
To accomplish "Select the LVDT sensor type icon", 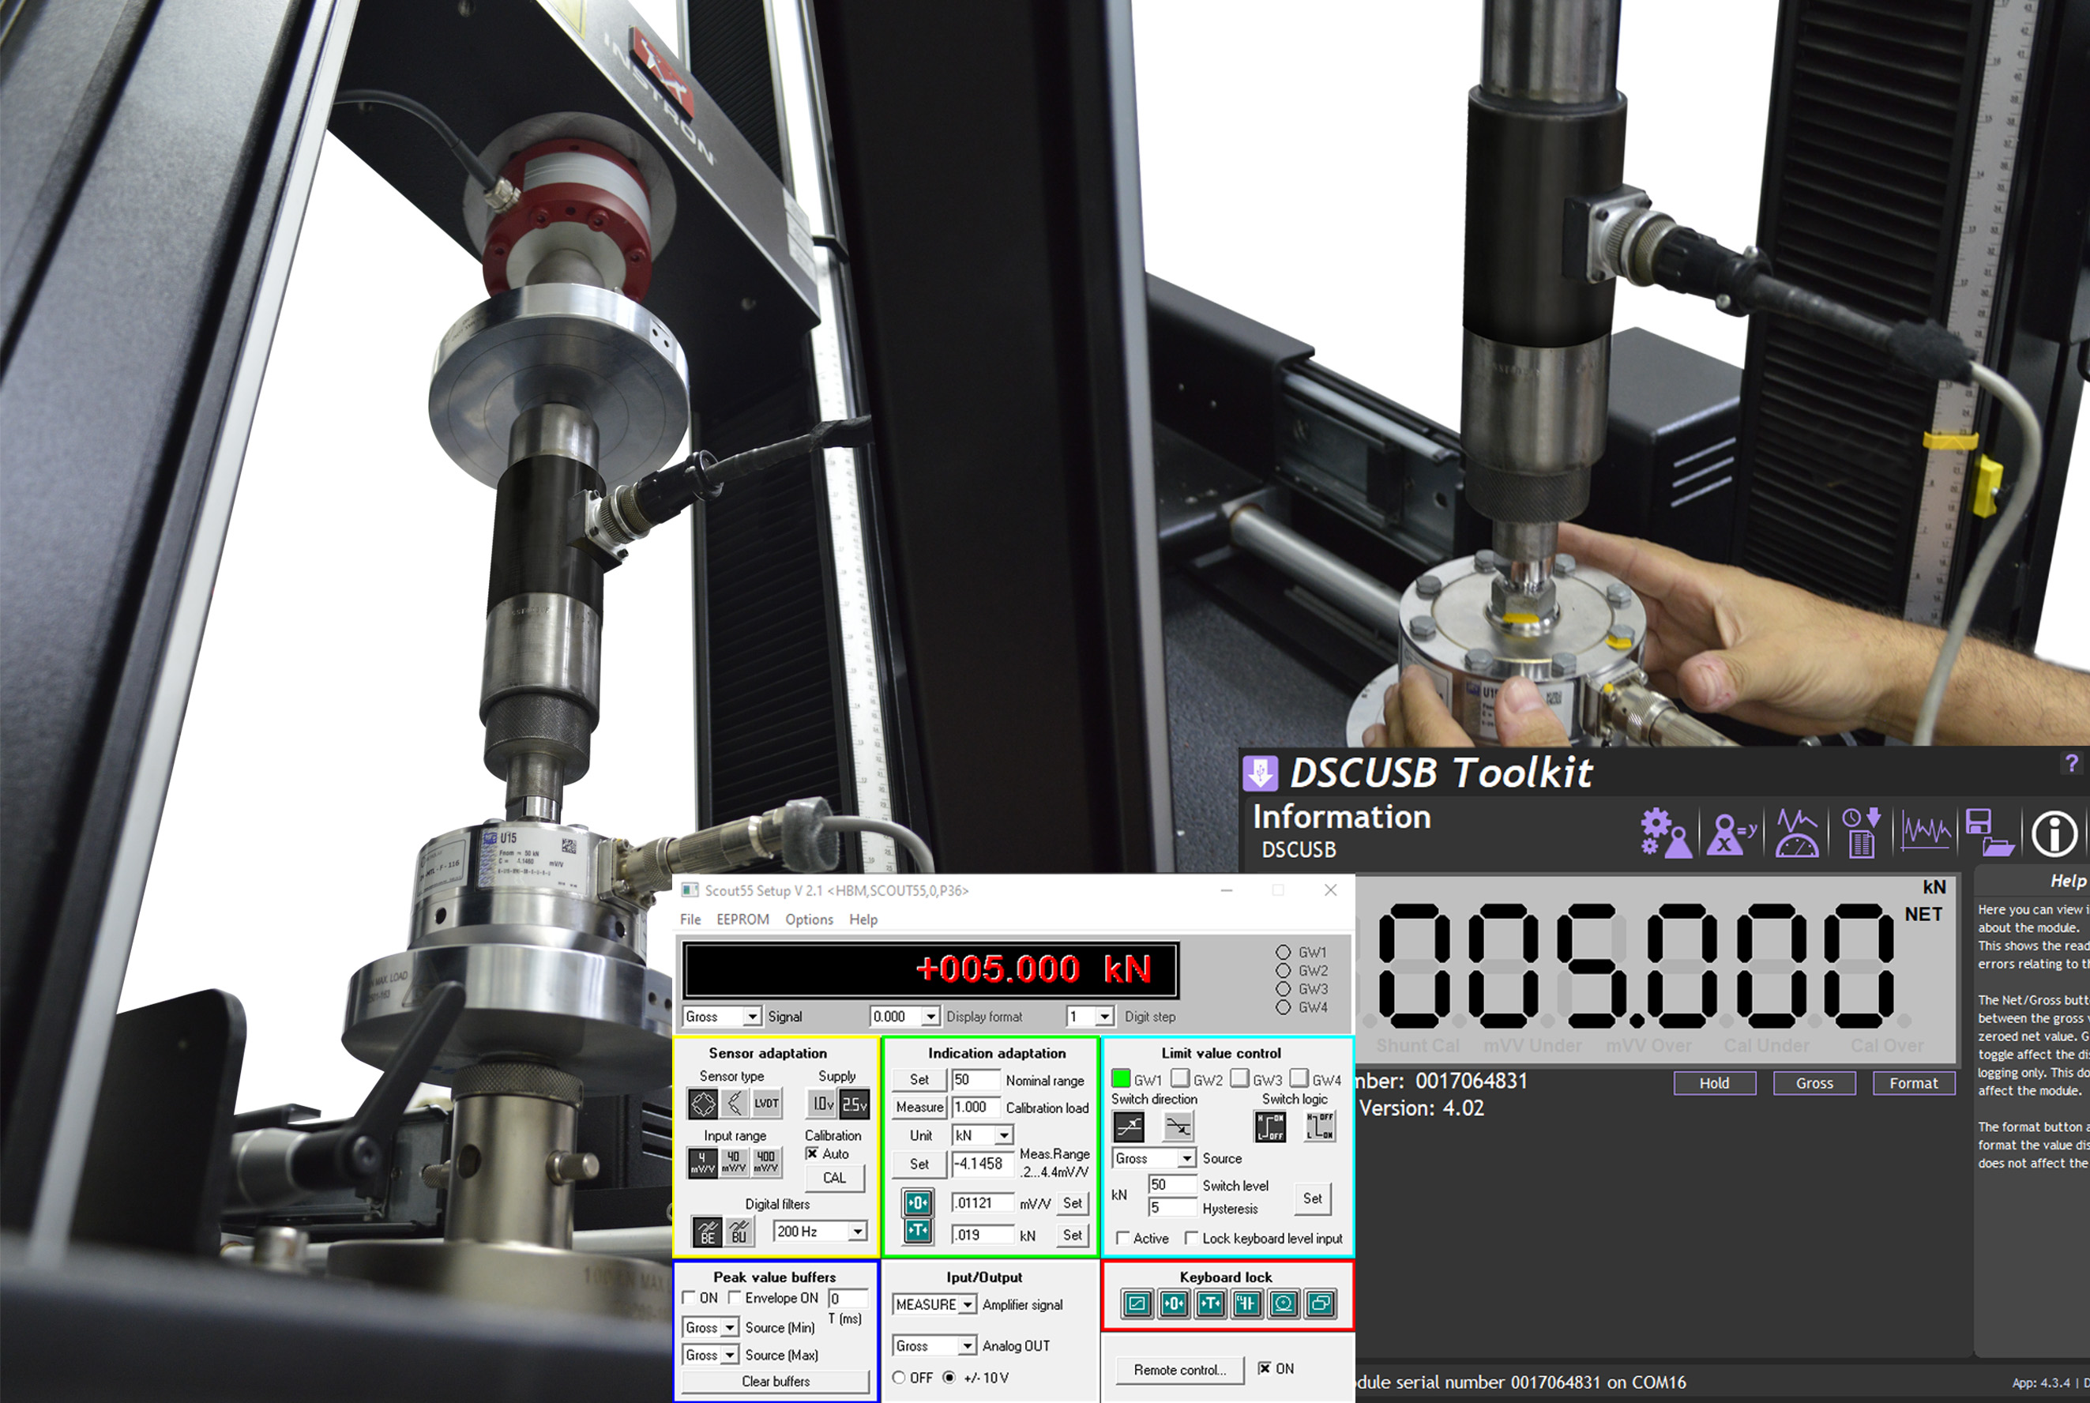I will [766, 1104].
